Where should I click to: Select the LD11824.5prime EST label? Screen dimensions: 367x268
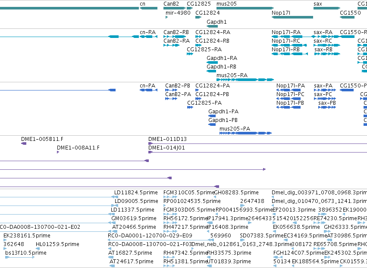(x=136, y=193)
